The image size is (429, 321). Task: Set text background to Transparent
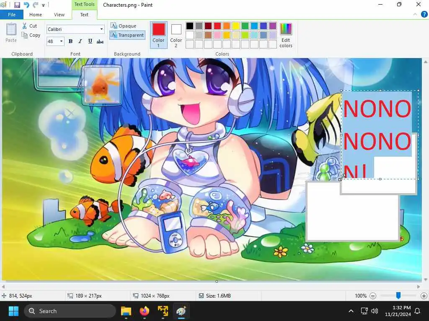127,35
